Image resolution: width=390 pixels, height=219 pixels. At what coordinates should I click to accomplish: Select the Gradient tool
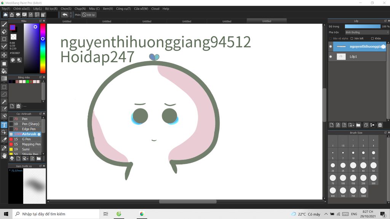4,79
